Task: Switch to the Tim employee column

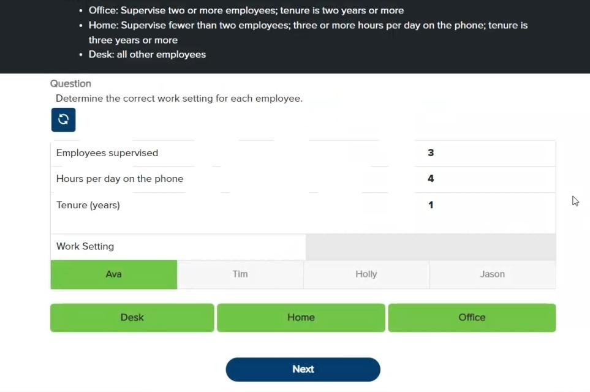Action: click(240, 274)
